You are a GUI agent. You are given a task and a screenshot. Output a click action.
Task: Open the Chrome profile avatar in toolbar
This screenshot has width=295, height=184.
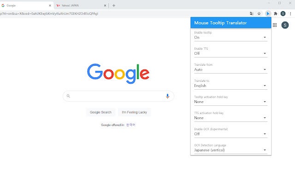283,13
